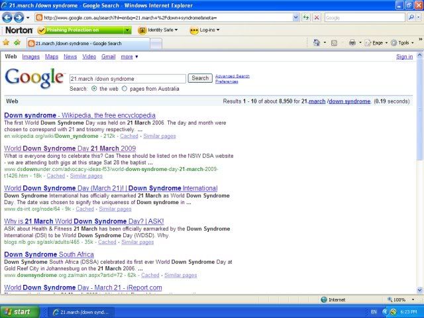Click the Home icon in command bar

coord(317,42)
